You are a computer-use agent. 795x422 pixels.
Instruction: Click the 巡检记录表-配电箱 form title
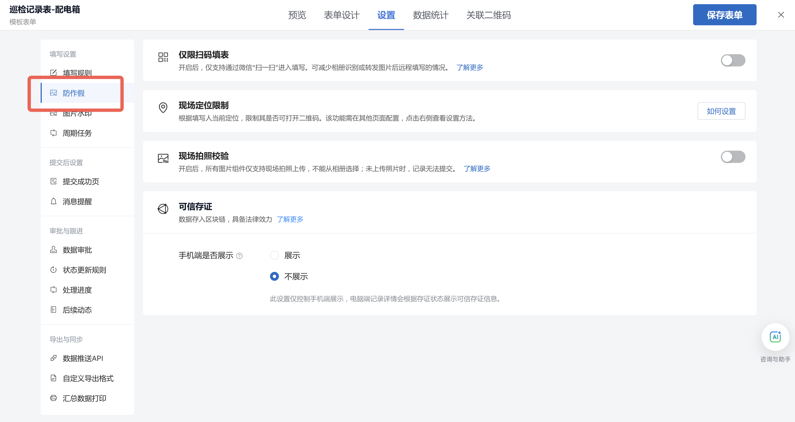pyautogui.click(x=45, y=9)
